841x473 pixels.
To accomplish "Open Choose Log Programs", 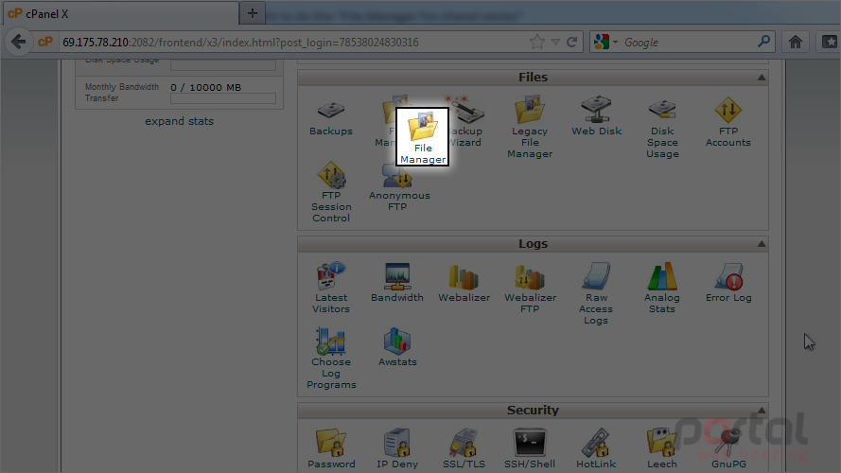I will click(331, 359).
